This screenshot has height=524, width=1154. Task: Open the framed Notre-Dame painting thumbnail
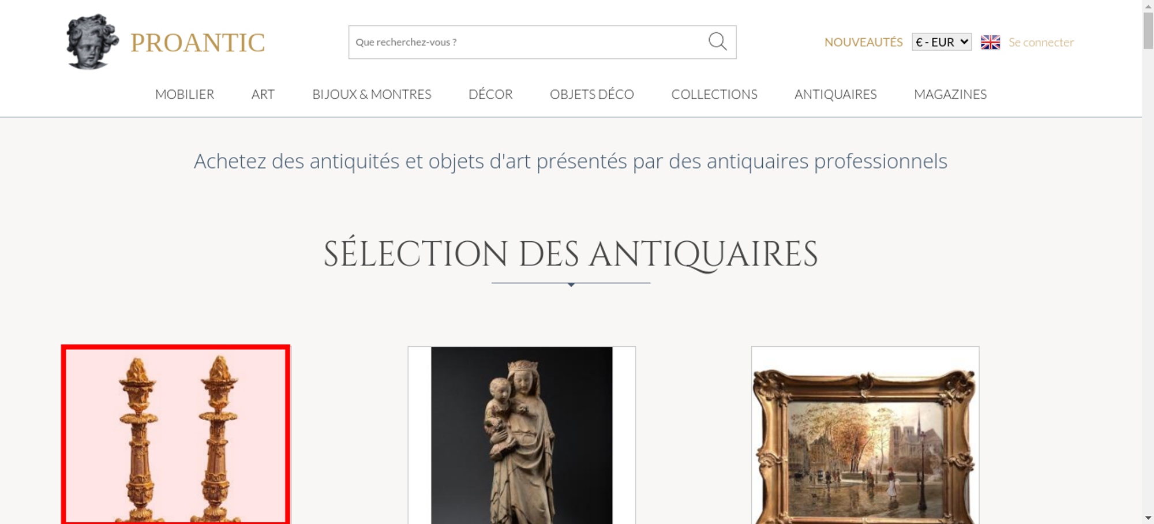click(865, 435)
